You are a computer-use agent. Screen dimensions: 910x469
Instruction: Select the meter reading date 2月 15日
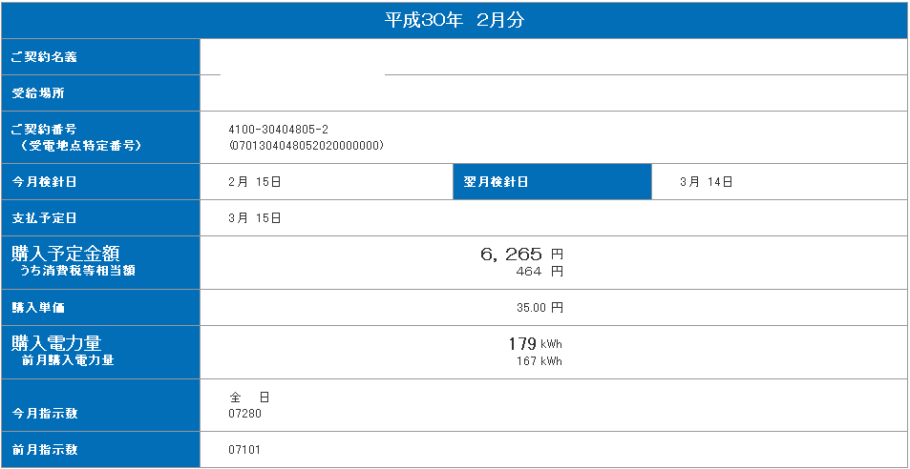255,182
